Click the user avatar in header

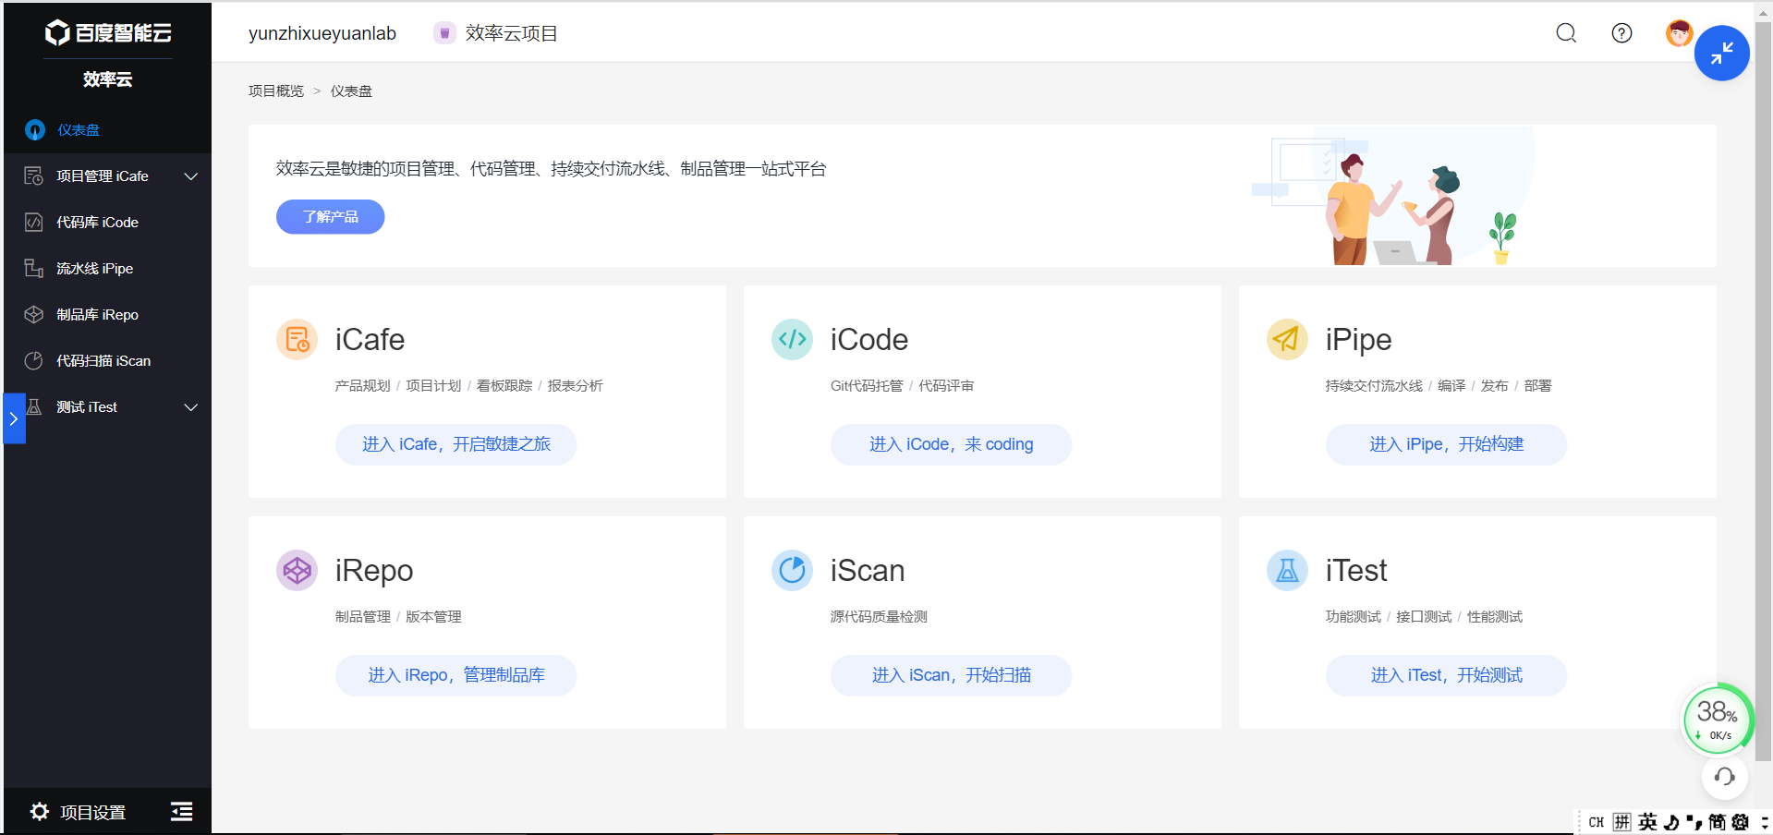pos(1679,33)
